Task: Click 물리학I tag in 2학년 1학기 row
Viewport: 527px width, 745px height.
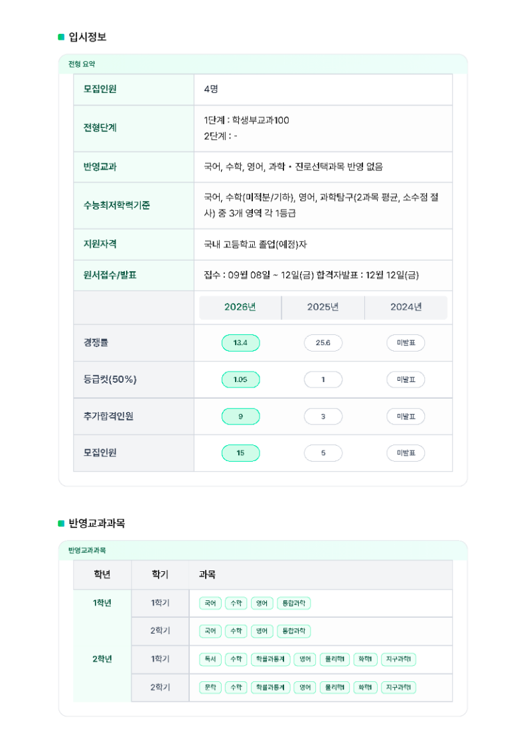Action: point(335,659)
